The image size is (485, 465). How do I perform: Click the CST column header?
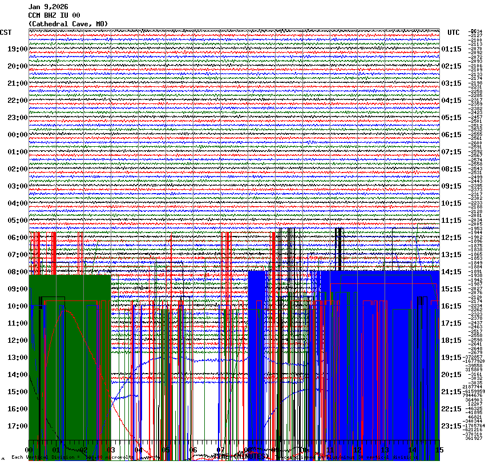point(6,33)
